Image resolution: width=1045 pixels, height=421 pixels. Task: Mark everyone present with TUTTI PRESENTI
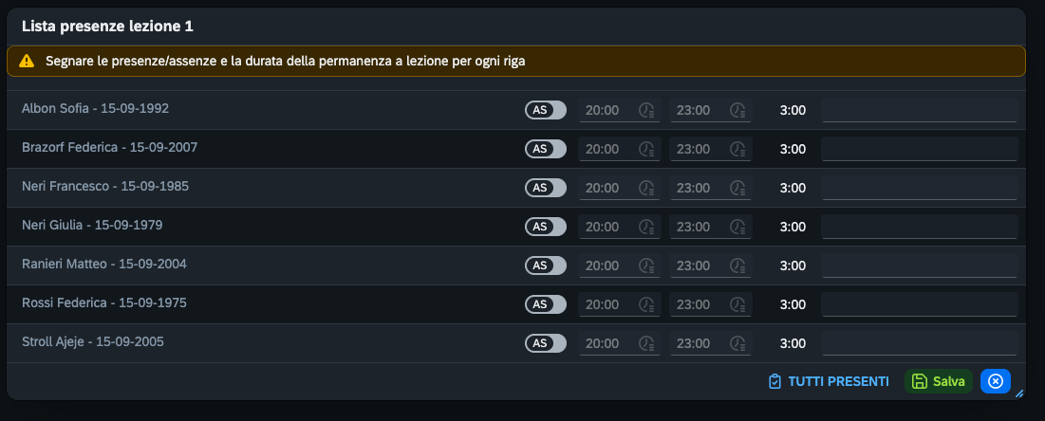coord(829,381)
